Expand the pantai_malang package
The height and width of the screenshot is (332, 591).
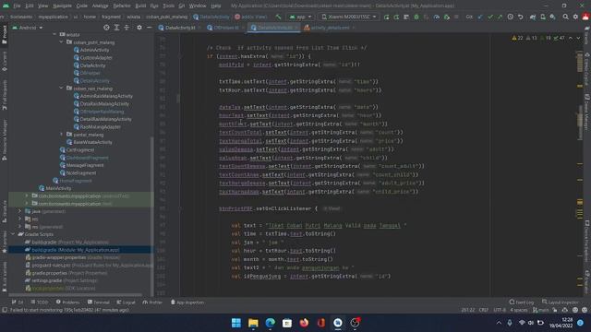pyautogui.click(x=62, y=135)
